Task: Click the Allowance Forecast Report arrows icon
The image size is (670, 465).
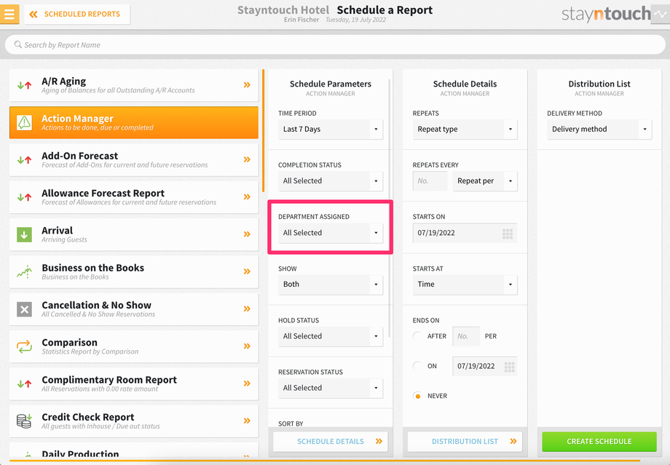Action: click(24, 197)
